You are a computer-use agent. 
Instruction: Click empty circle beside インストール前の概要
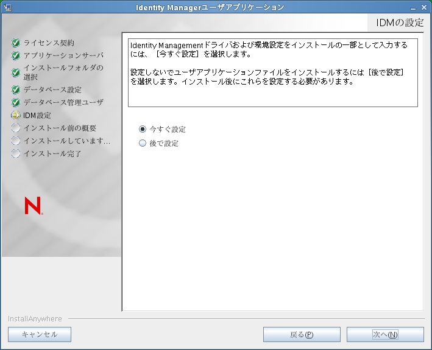[x=16, y=128]
